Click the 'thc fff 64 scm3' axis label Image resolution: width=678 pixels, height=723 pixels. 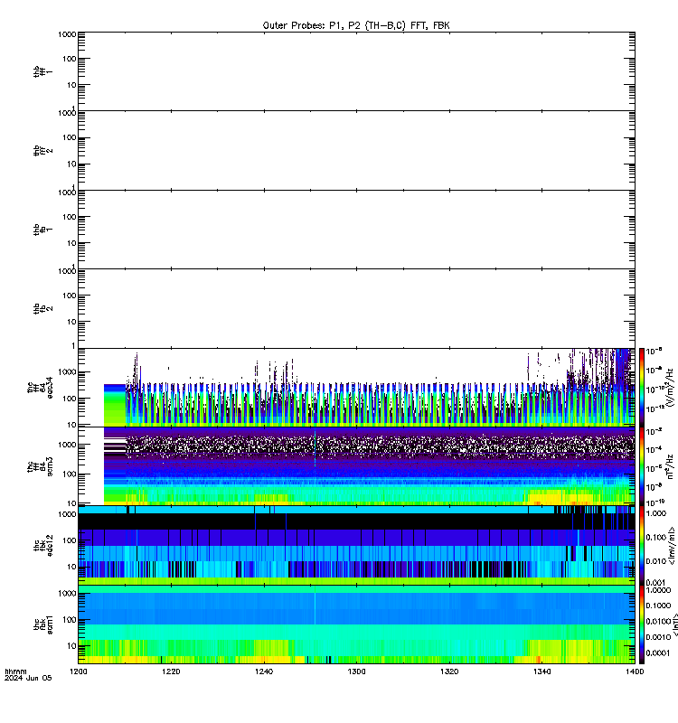pyautogui.click(x=40, y=466)
